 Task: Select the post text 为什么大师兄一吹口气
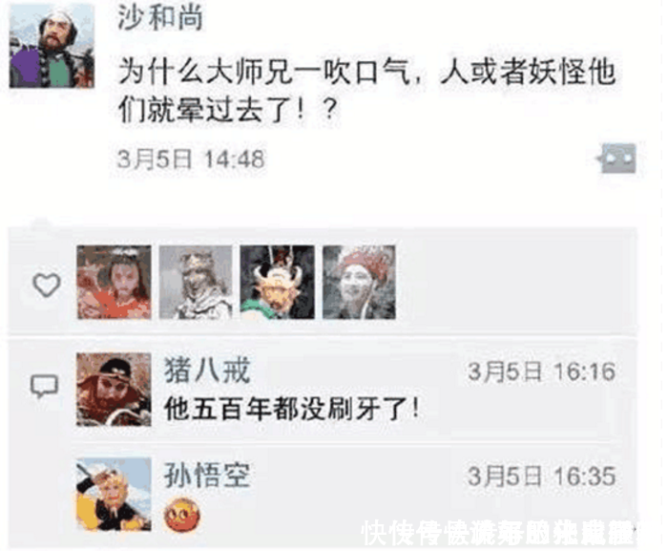(264, 72)
